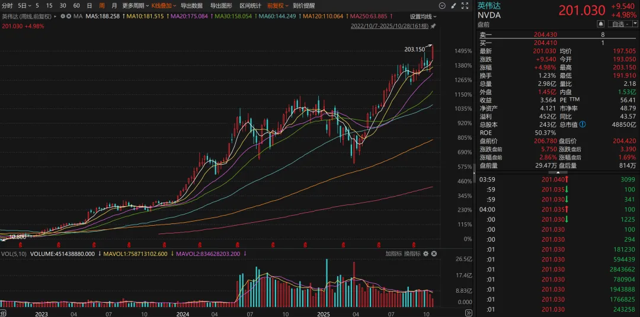
Task: Switch to 15-minute period
Action: pyautogui.click(x=49, y=6)
